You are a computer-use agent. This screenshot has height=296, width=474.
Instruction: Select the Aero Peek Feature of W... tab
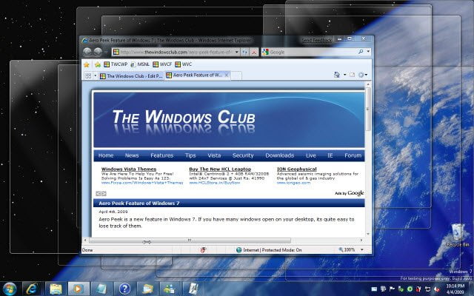(194, 75)
